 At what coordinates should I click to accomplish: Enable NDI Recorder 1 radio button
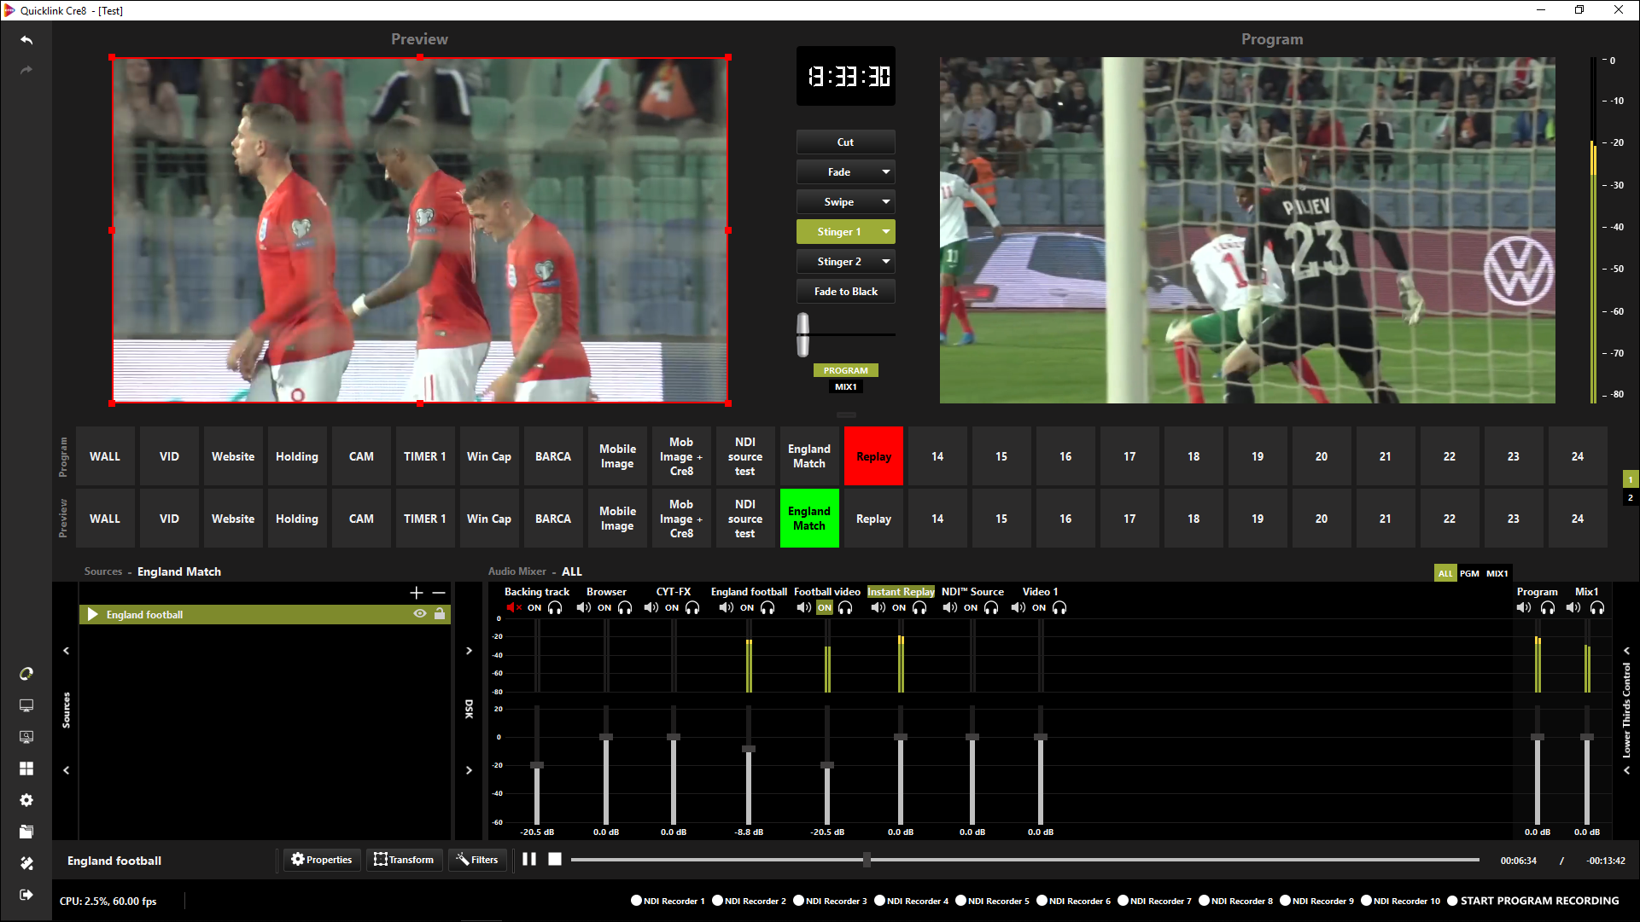(636, 901)
